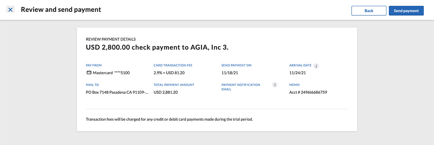Image resolution: width=434 pixels, height=145 pixels.
Task: Click the 11/18/21 send date
Action: [x=230, y=72]
